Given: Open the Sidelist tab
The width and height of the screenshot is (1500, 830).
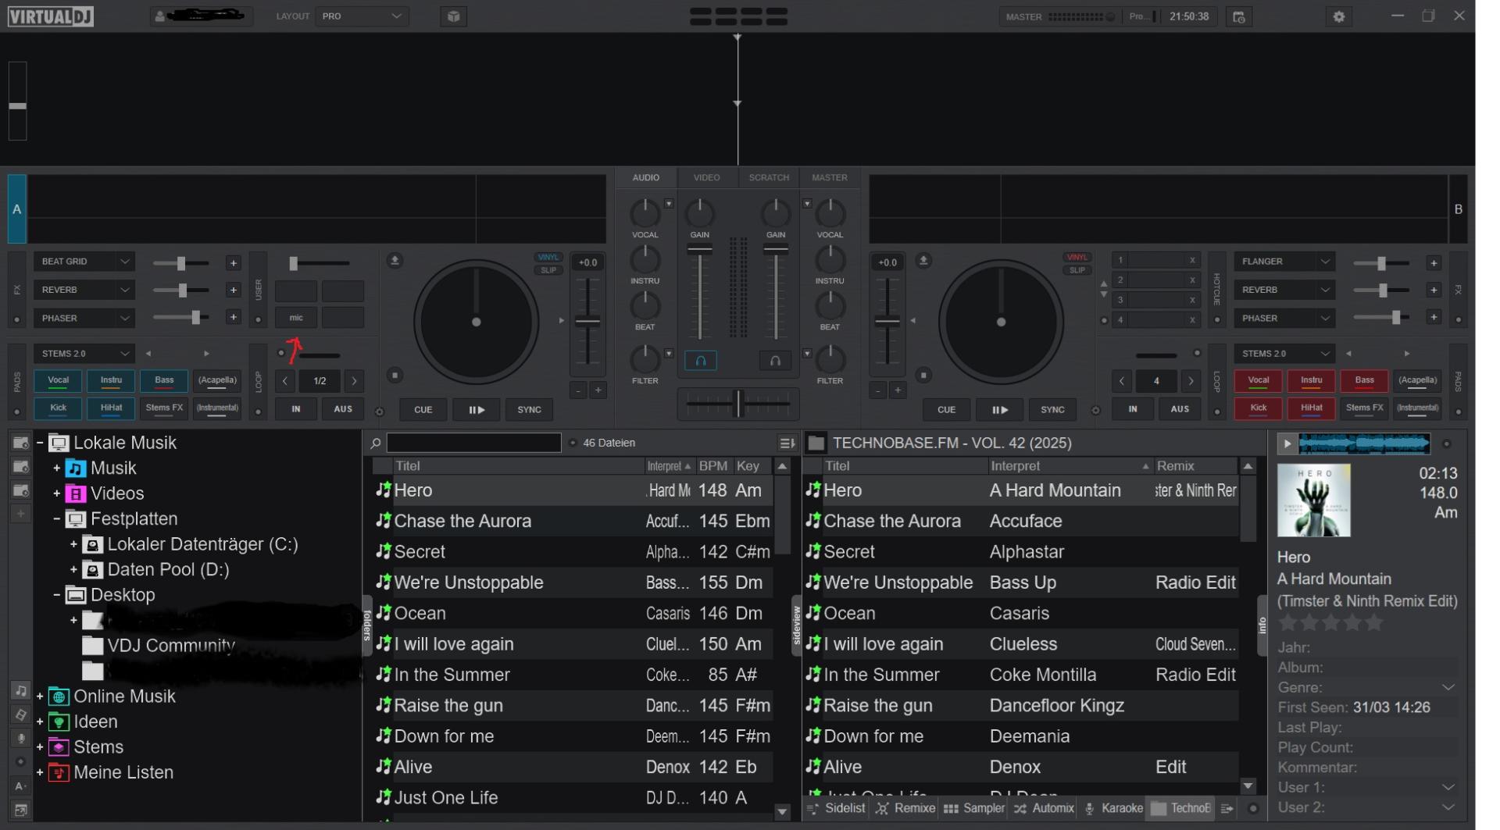Looking at the screenshot, I should tap(836, 808).
